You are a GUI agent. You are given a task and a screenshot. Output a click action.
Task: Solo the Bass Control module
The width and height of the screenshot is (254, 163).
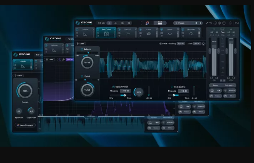pos(98,33)
